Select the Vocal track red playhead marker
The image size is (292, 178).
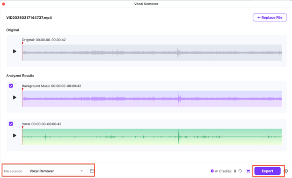pos(22,128)
